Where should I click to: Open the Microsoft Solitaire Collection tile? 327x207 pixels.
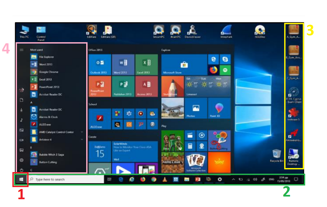point(196,162)
